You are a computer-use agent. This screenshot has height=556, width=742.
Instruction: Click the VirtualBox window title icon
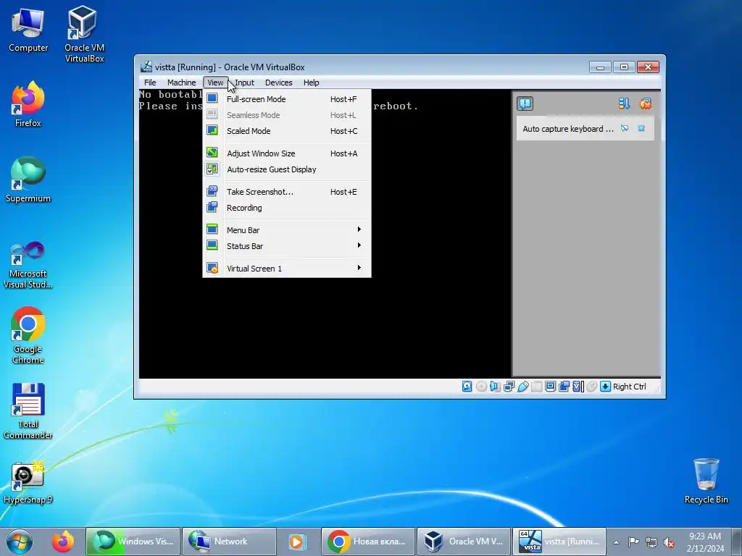(146, 67)
